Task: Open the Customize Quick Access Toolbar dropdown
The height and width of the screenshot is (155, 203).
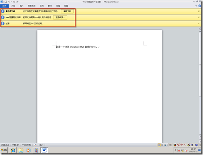Action: [x=17, y=2]
